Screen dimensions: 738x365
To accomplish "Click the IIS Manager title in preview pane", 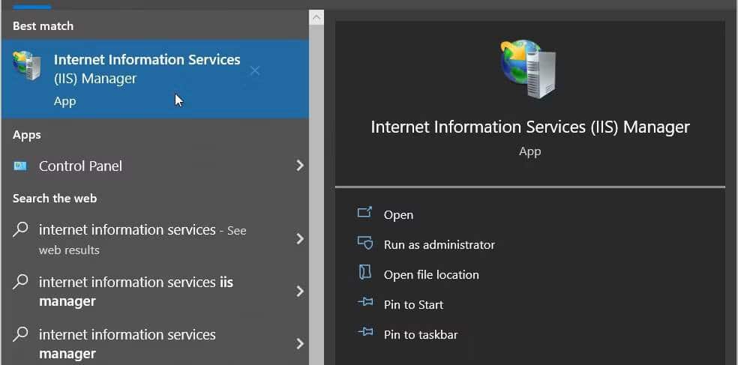I will (x=530, y=127).
